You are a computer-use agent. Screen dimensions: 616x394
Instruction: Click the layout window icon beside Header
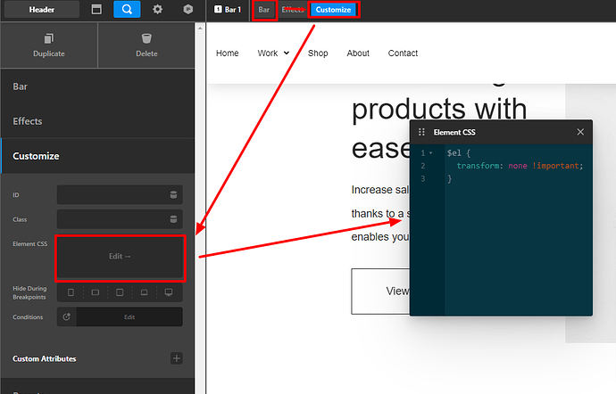point(96,10)
